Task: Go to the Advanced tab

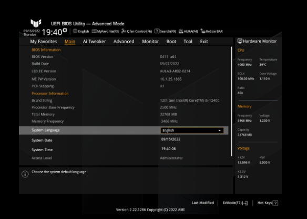Action: (x=124, y=42)
